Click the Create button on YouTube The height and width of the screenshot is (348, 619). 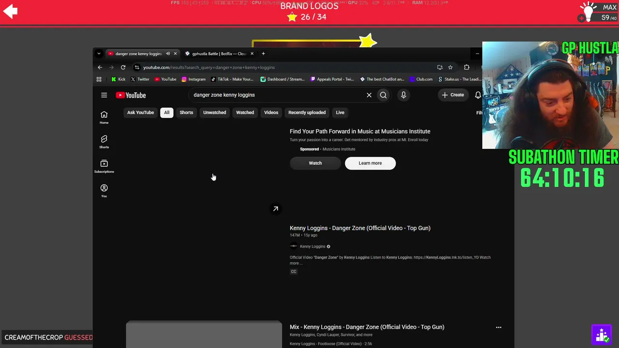[x=453, y=95]
